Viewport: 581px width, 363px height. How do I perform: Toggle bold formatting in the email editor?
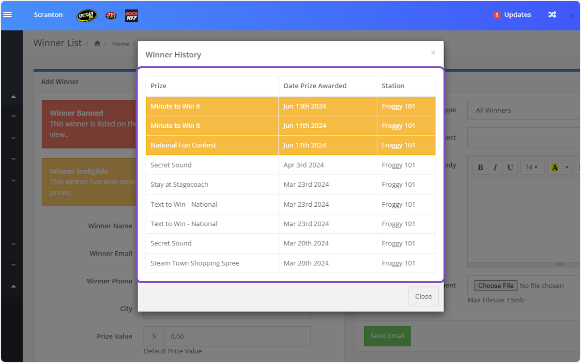click(x=480, y=167)
